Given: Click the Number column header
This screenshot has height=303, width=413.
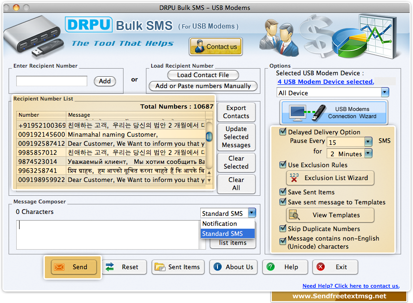Looking at the screenshot, I should (41, 115).
